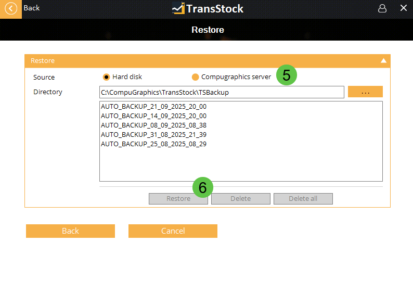This screenshot has height=306, width=413.
Task: Select backup AUTO_BACKUP_14_09_2025_20_00
Action: tap(153, 116)
